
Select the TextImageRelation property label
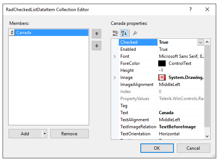click(138, 127)
